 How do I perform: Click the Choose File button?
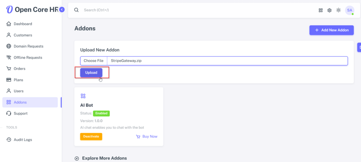93,61
